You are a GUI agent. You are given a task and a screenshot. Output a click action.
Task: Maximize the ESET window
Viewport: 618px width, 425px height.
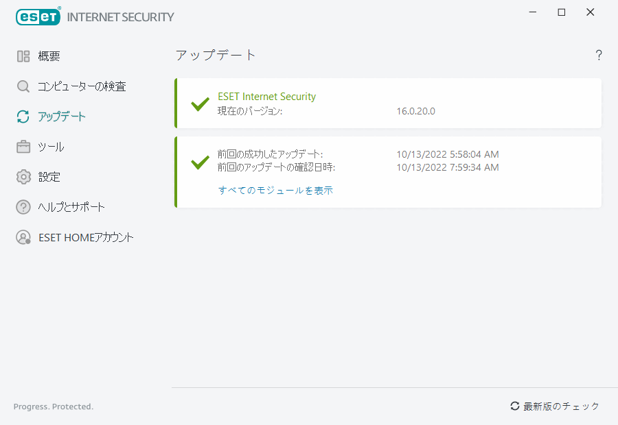click(x=562, y=12)
